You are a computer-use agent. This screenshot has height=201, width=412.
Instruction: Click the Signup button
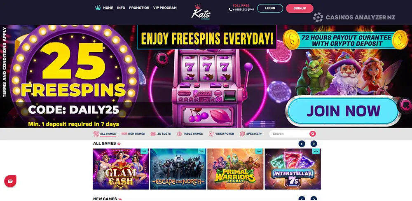(300, 8)
